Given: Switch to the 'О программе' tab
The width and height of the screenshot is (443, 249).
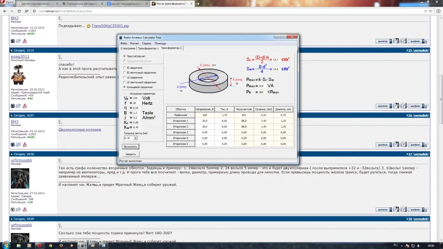Looking at the screenshot, I should click(x=127, y=48).
